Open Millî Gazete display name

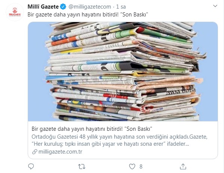pos(43,7)
